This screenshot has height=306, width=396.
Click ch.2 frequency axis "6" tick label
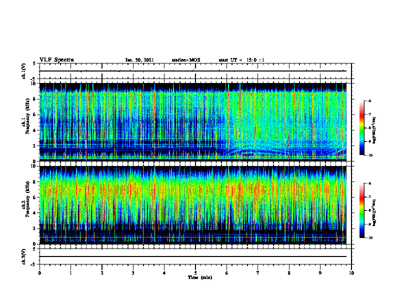(35, 197)
